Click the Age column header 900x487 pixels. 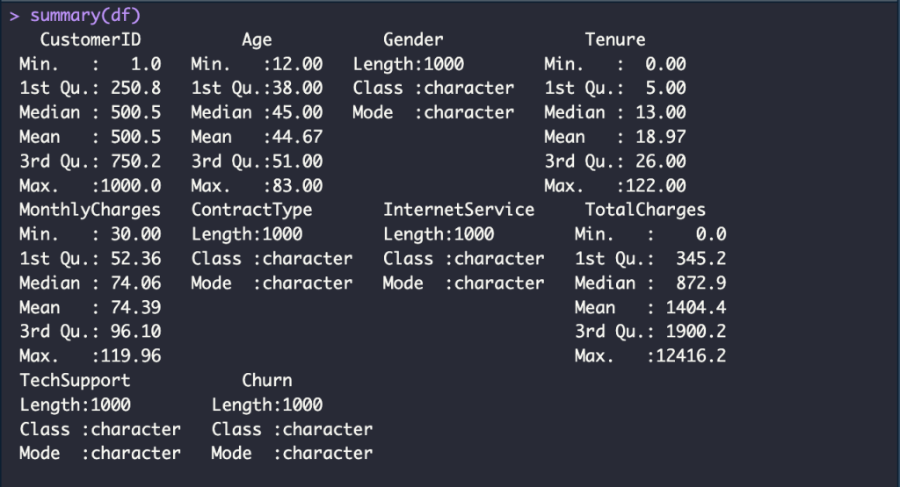(257, 39)
